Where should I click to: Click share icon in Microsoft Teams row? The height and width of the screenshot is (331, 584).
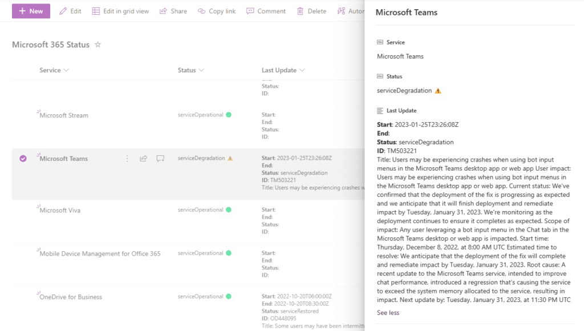coord(144,159)
